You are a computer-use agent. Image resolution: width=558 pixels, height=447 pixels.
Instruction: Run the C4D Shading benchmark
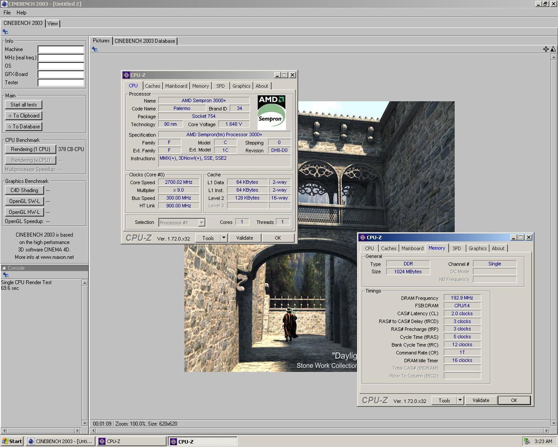click(24, 190)
